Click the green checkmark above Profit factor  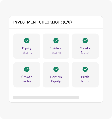(x=85, y=69)
